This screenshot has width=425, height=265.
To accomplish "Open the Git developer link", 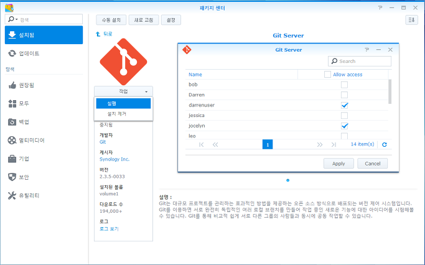I will tap(103, 142).
